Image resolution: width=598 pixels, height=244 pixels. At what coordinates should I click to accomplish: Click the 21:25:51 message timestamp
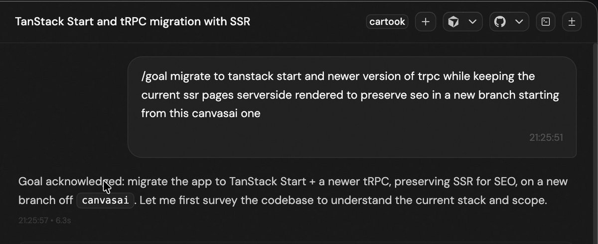pyautogui.click(x=546, y=137)
